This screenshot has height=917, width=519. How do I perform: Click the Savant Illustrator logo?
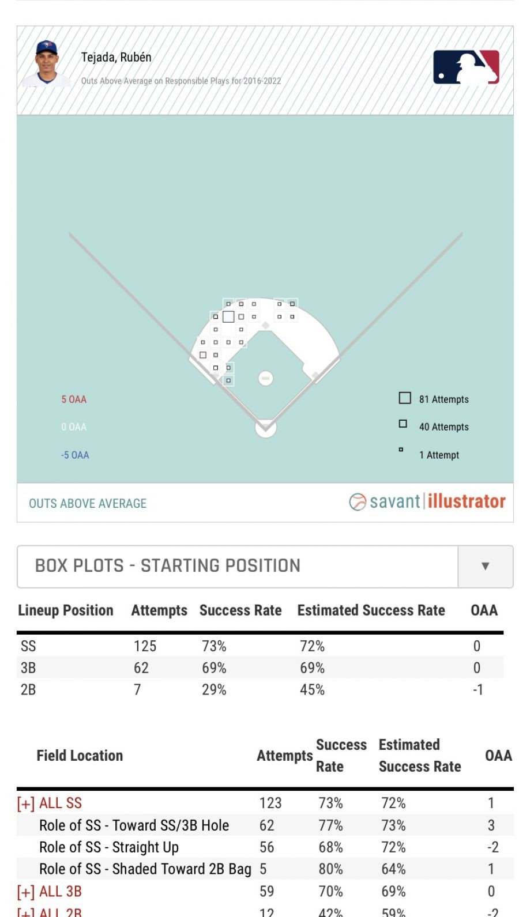[427, 501]
